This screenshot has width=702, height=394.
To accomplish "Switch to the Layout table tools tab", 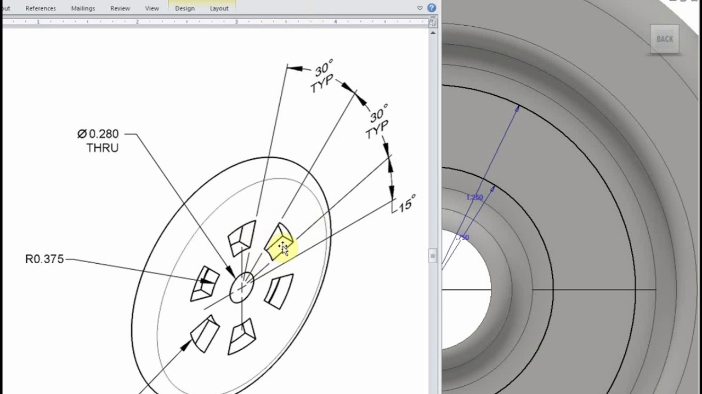I will pyautogui.click(x=219, y=8).
